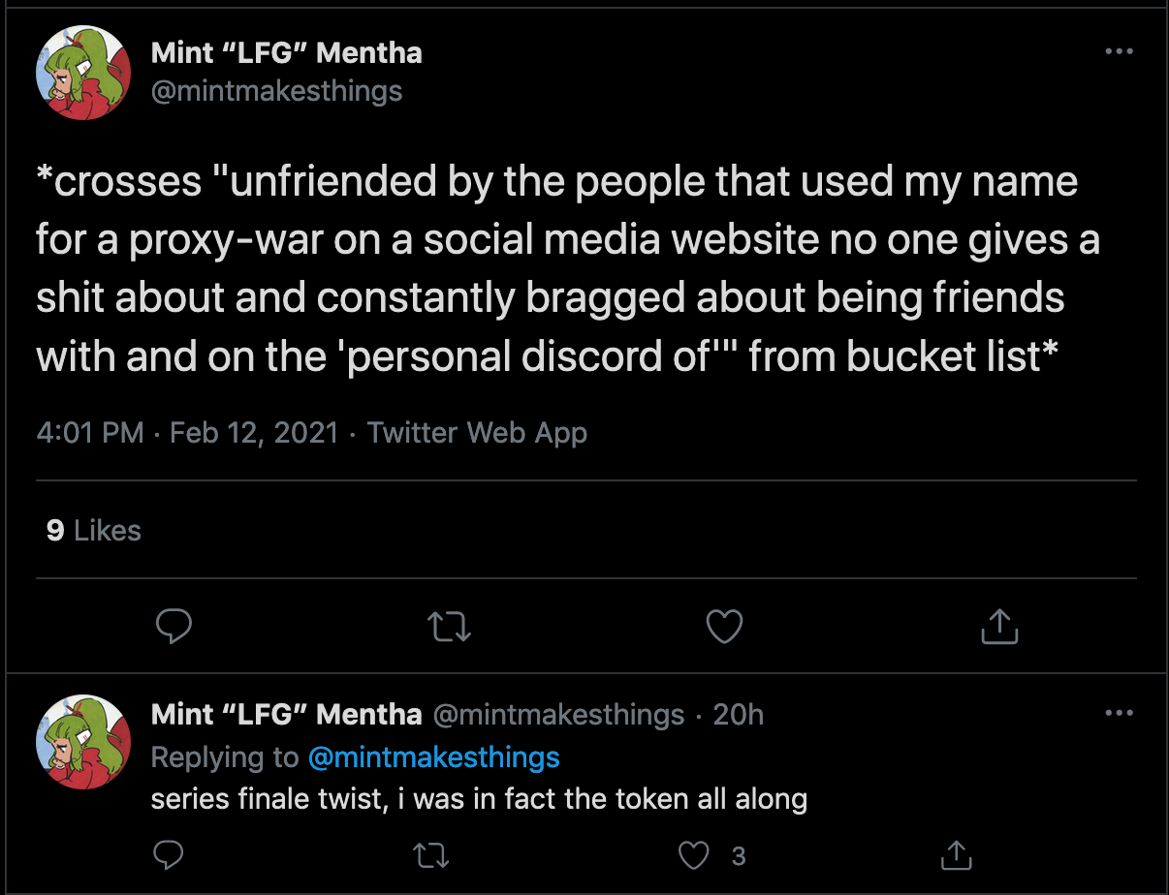Click the Twitter Web App source link
Viewport: 1169px width, 895px height.
tap(477, 432)
